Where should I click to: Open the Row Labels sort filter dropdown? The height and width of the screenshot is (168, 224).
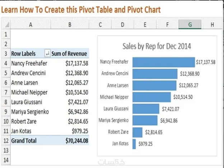pos(47,53)
